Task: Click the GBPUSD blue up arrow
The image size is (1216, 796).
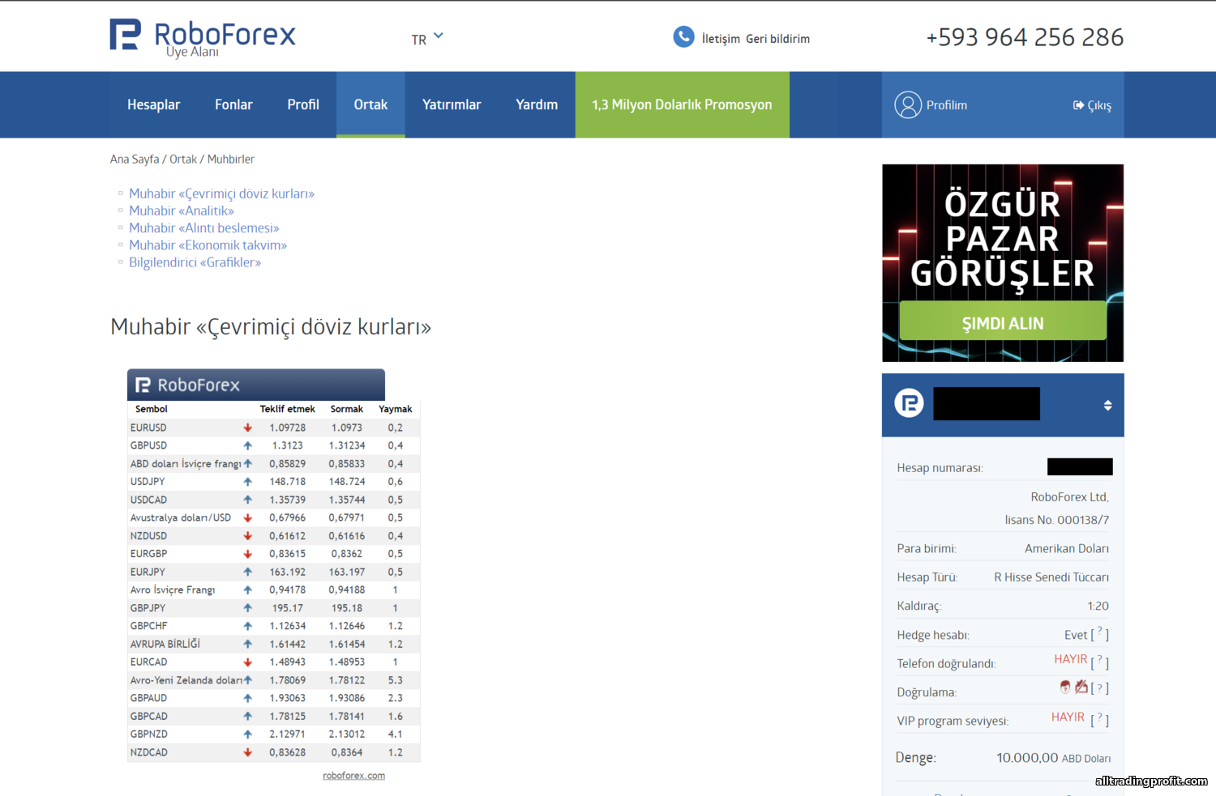Action: point(248,445)
